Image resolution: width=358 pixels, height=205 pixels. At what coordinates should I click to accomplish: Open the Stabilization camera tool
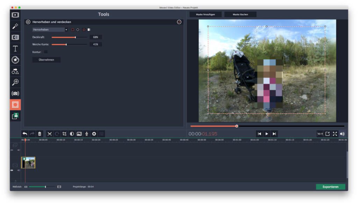pos(15,93)
